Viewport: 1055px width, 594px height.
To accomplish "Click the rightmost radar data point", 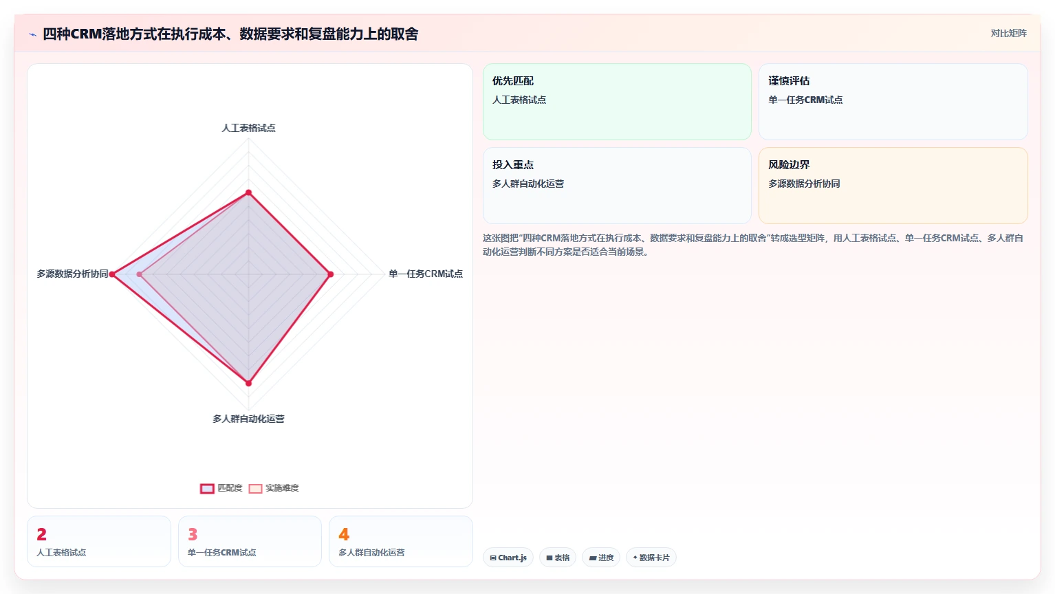I will click(330, 274).
